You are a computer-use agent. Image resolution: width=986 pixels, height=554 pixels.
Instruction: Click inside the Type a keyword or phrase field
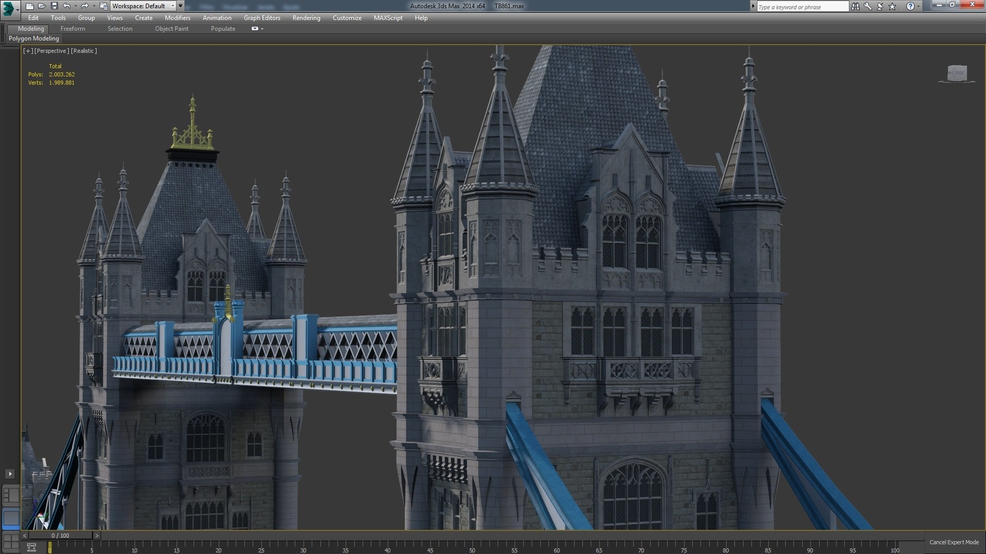click(x=801, y=6)
